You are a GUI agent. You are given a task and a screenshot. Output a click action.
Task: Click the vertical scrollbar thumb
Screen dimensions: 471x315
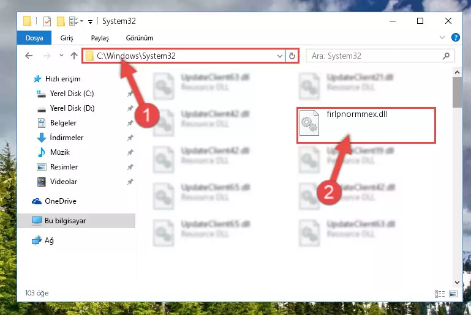[x=457, y=92]
